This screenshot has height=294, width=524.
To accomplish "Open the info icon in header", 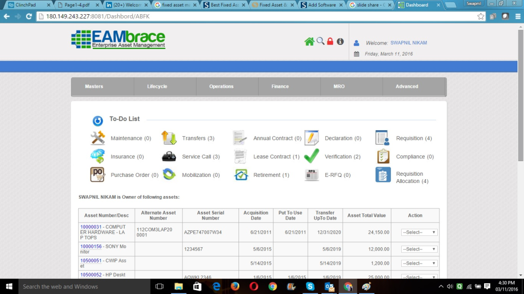I will pos(340,41).
